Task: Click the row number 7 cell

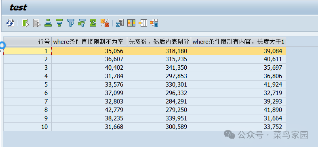Action: click(x=27, y=101)
